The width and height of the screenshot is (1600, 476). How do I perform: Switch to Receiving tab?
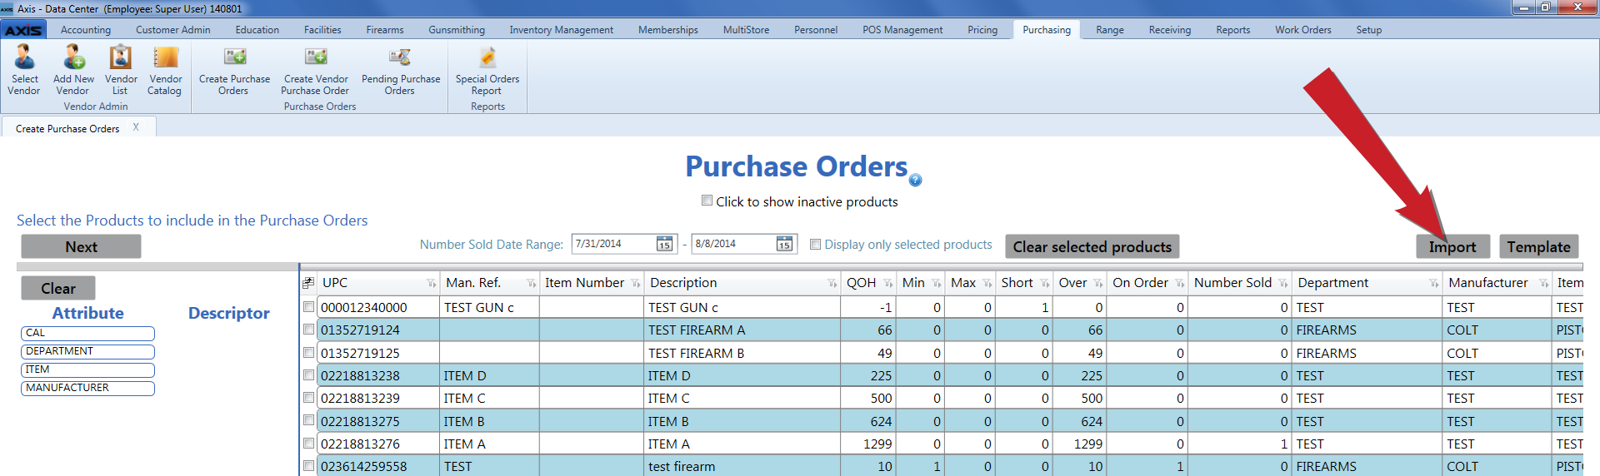tap(1169, 30)
